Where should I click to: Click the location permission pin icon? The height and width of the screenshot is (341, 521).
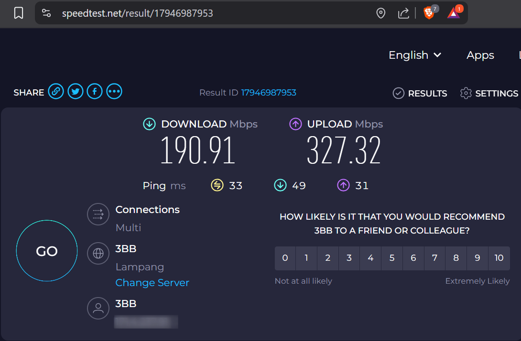pyautogui.click(x=381, y=13)
